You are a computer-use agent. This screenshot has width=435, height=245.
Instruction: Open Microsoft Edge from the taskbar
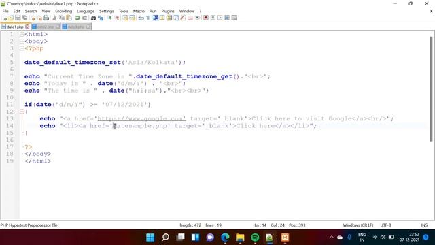click(x=225, y=238)
